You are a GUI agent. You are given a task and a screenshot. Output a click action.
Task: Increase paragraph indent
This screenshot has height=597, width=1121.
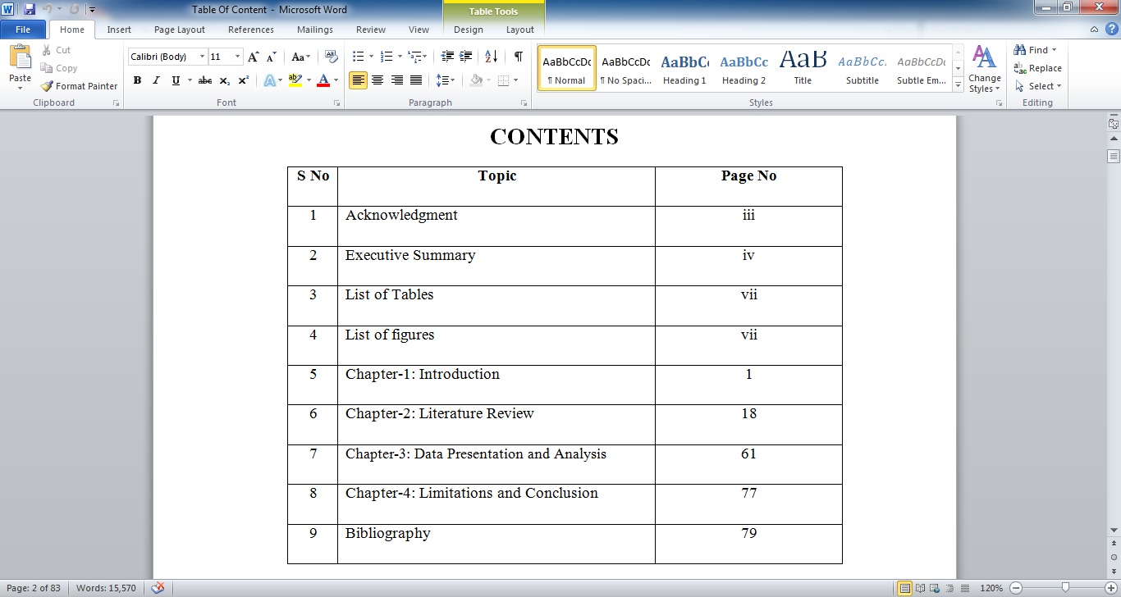(x=466, y=57)
